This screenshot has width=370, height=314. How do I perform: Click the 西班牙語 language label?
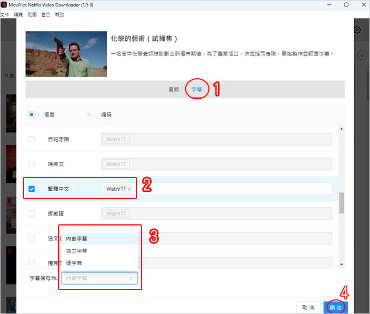(58, 139)
